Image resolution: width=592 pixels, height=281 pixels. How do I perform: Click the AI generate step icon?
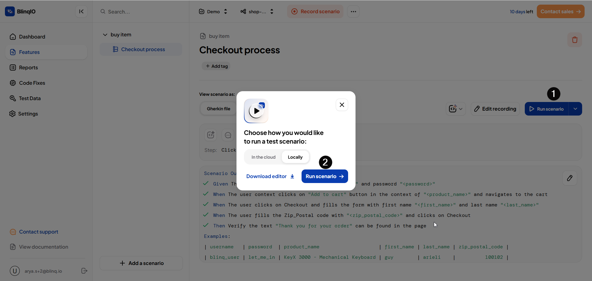(x=211, y=135)
